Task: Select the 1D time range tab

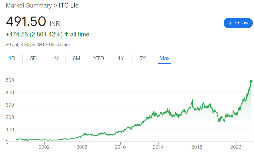Action: (12, 58)
